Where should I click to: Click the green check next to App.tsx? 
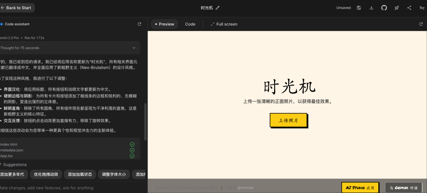(x=132, y=156)
